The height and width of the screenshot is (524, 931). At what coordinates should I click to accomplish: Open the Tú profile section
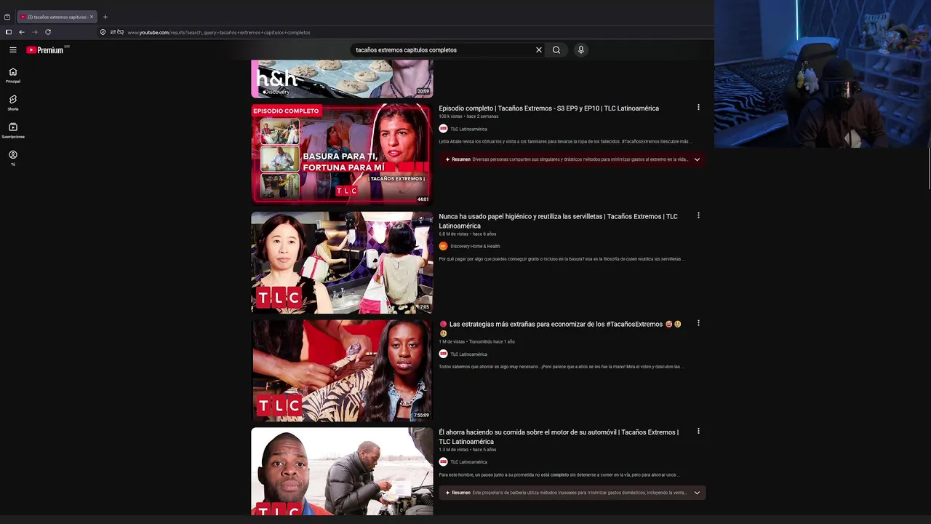(13, 158)
